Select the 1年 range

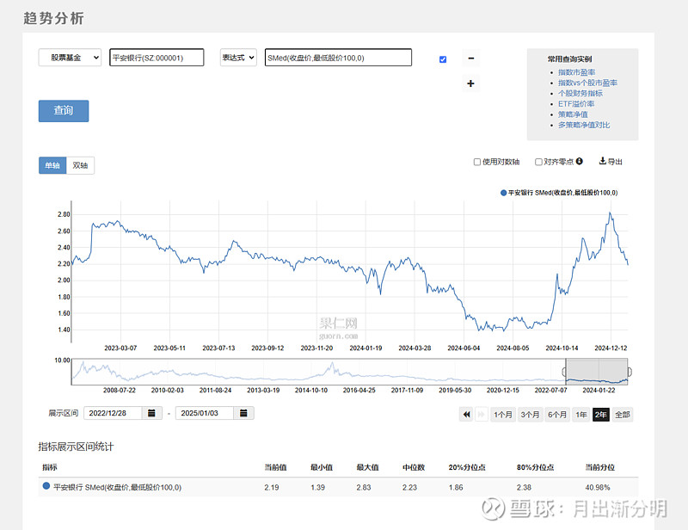(581, 415)
